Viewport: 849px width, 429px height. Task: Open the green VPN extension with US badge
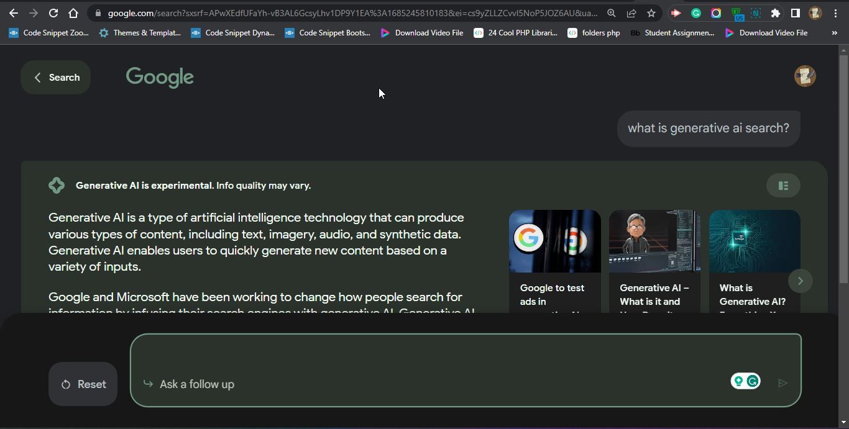tap(737, 14)
